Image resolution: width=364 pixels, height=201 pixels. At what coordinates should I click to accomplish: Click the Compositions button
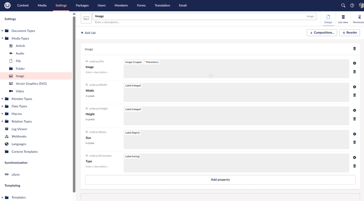pyautogui.click(x=322, y=33)
